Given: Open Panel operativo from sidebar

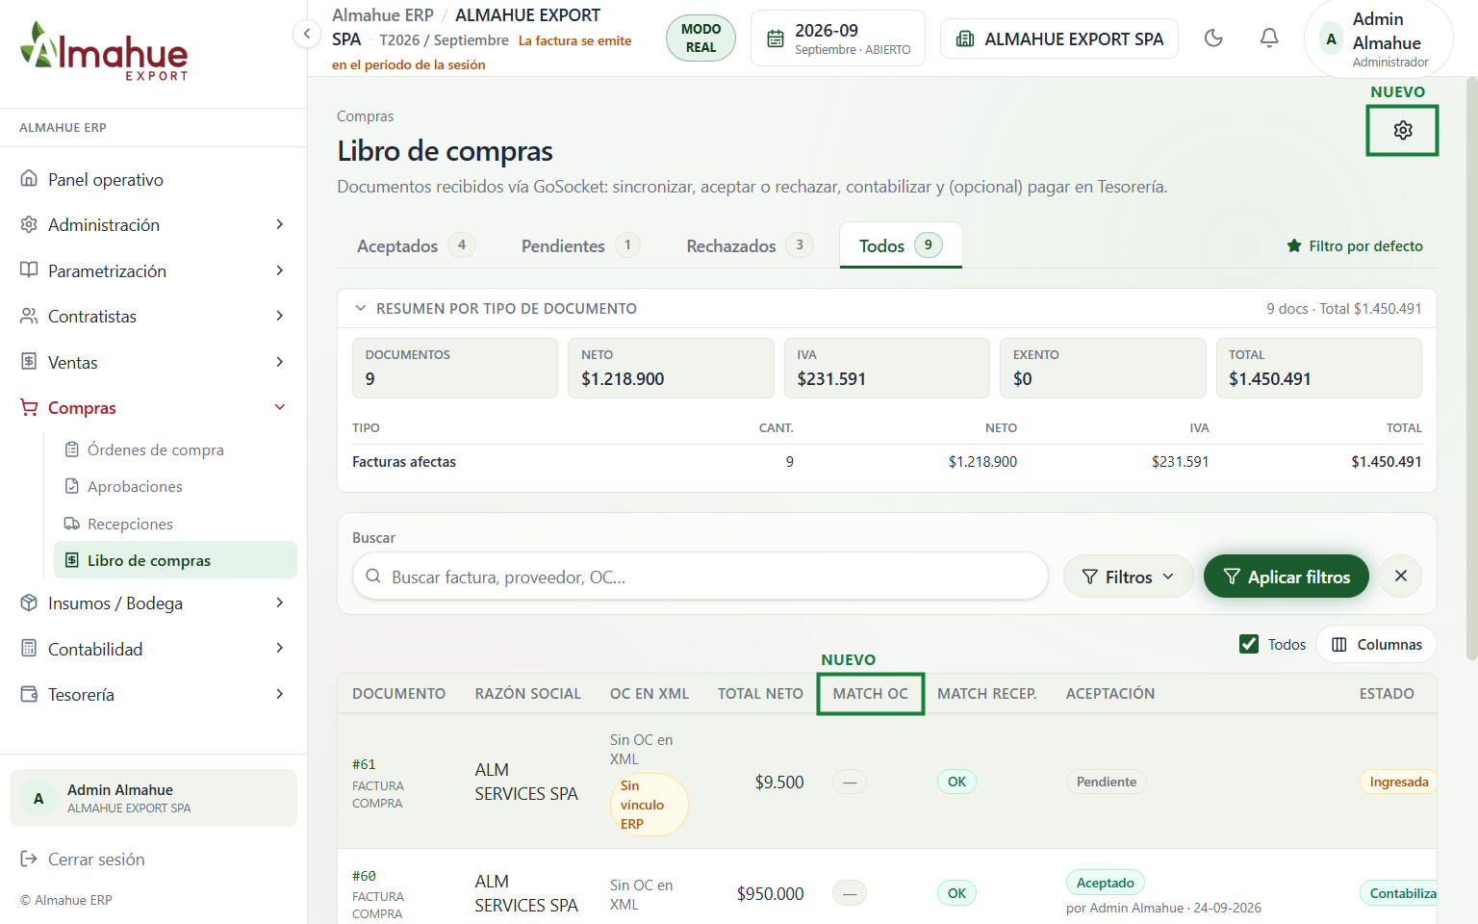Looking at the screenshot, I should pyautogui.click(x=154, y=180).
